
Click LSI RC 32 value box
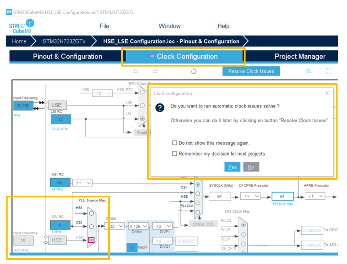pyautogui.click(x=61, y=120)
